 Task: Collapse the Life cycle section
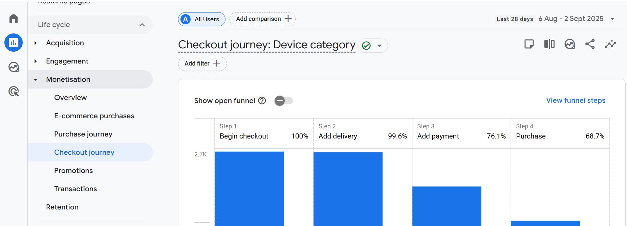tap(142, 25)
